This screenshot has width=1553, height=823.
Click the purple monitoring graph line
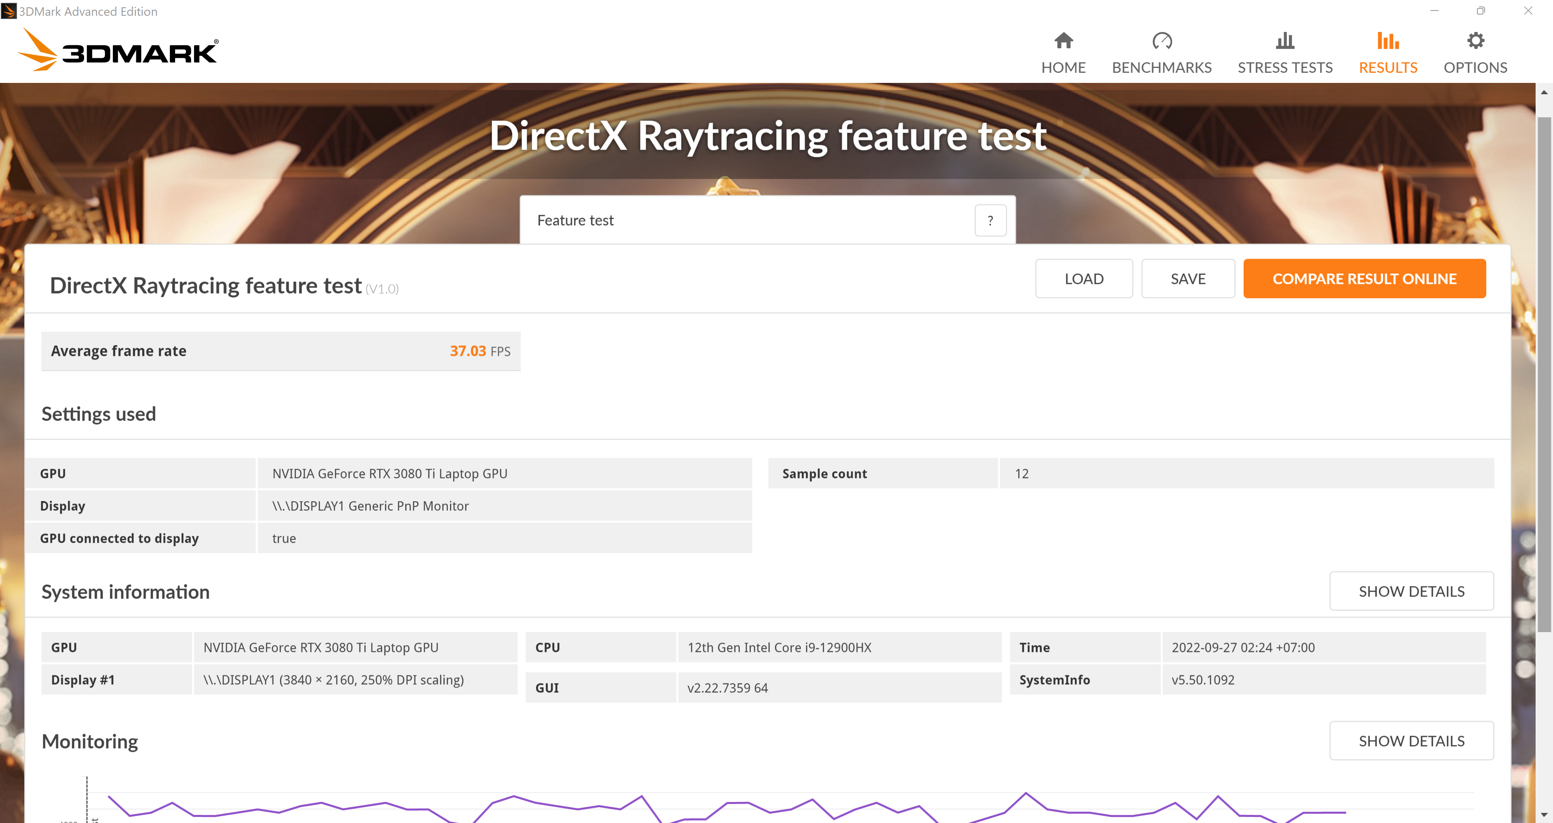(x=726, y=808)
